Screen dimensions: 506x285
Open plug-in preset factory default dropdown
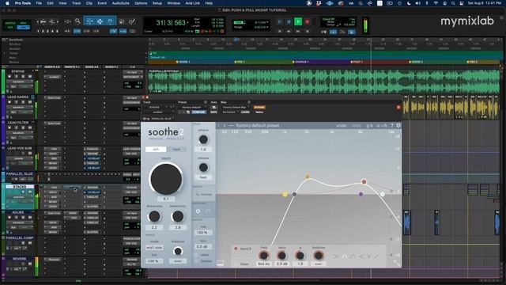coord(193,108)
